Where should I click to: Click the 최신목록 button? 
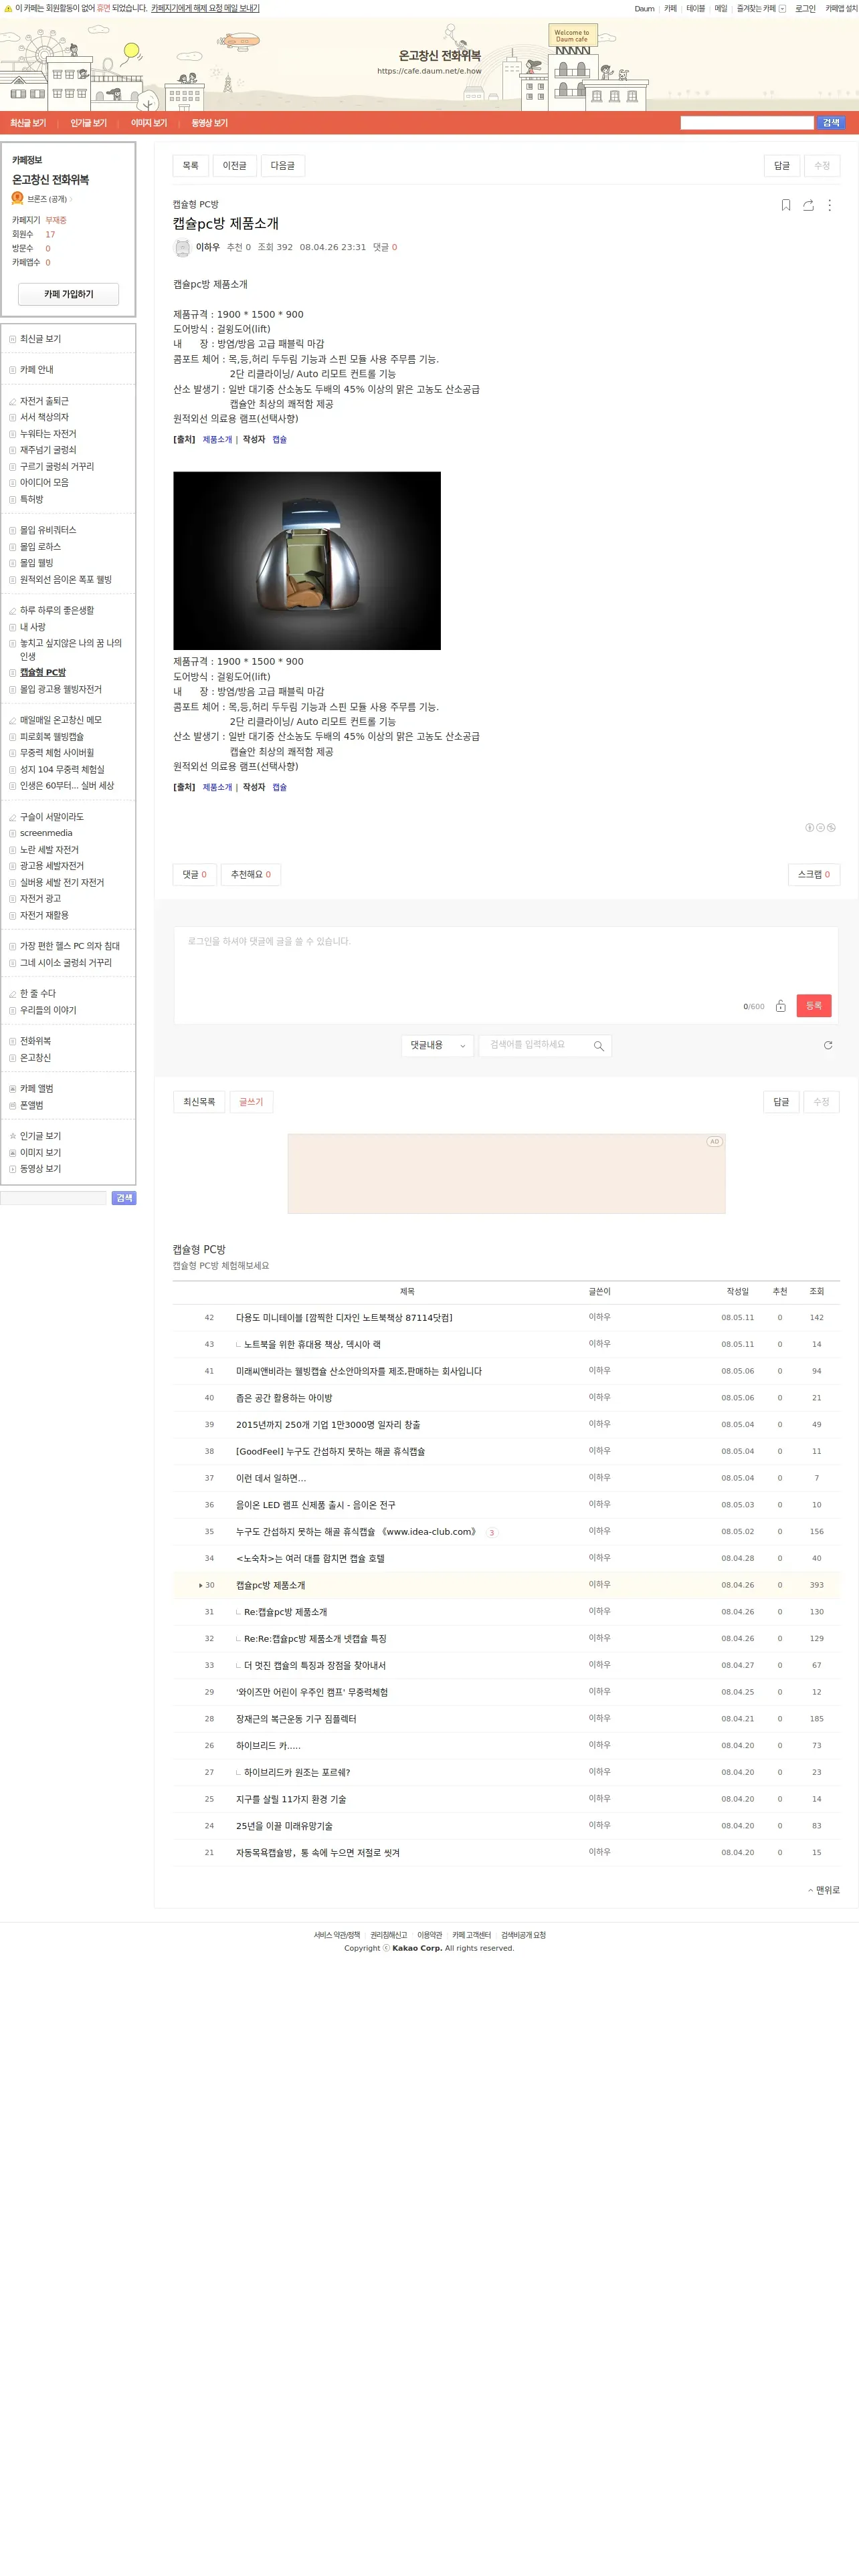click(199, 1102)
